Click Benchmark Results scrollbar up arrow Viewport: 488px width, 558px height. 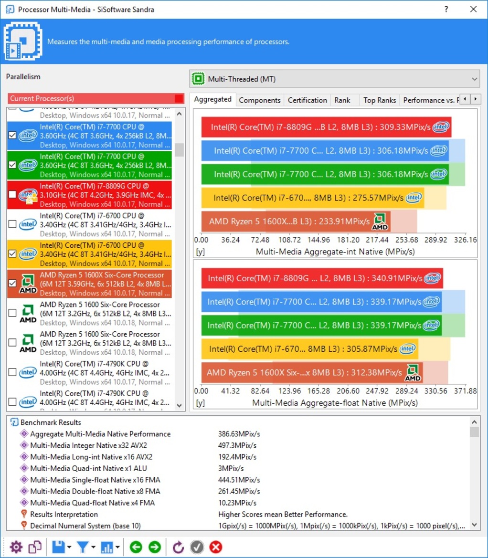(x=474, y=422)
